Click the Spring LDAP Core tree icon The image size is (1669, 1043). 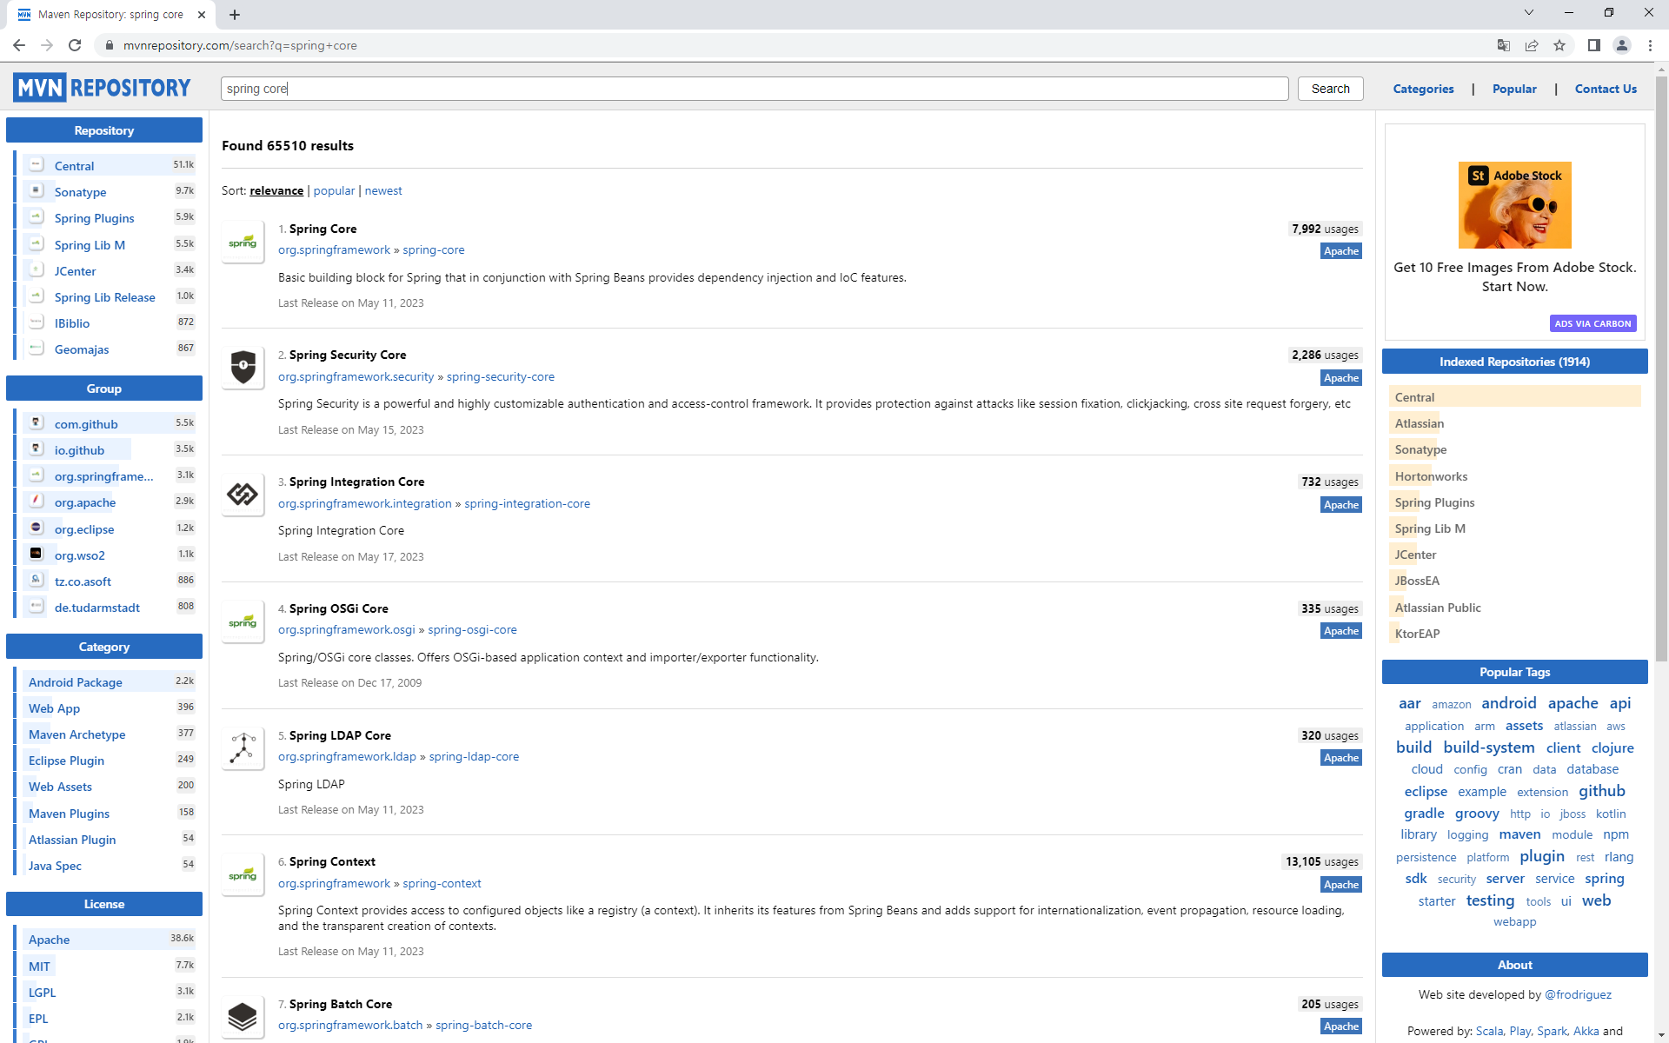[243, 748]
